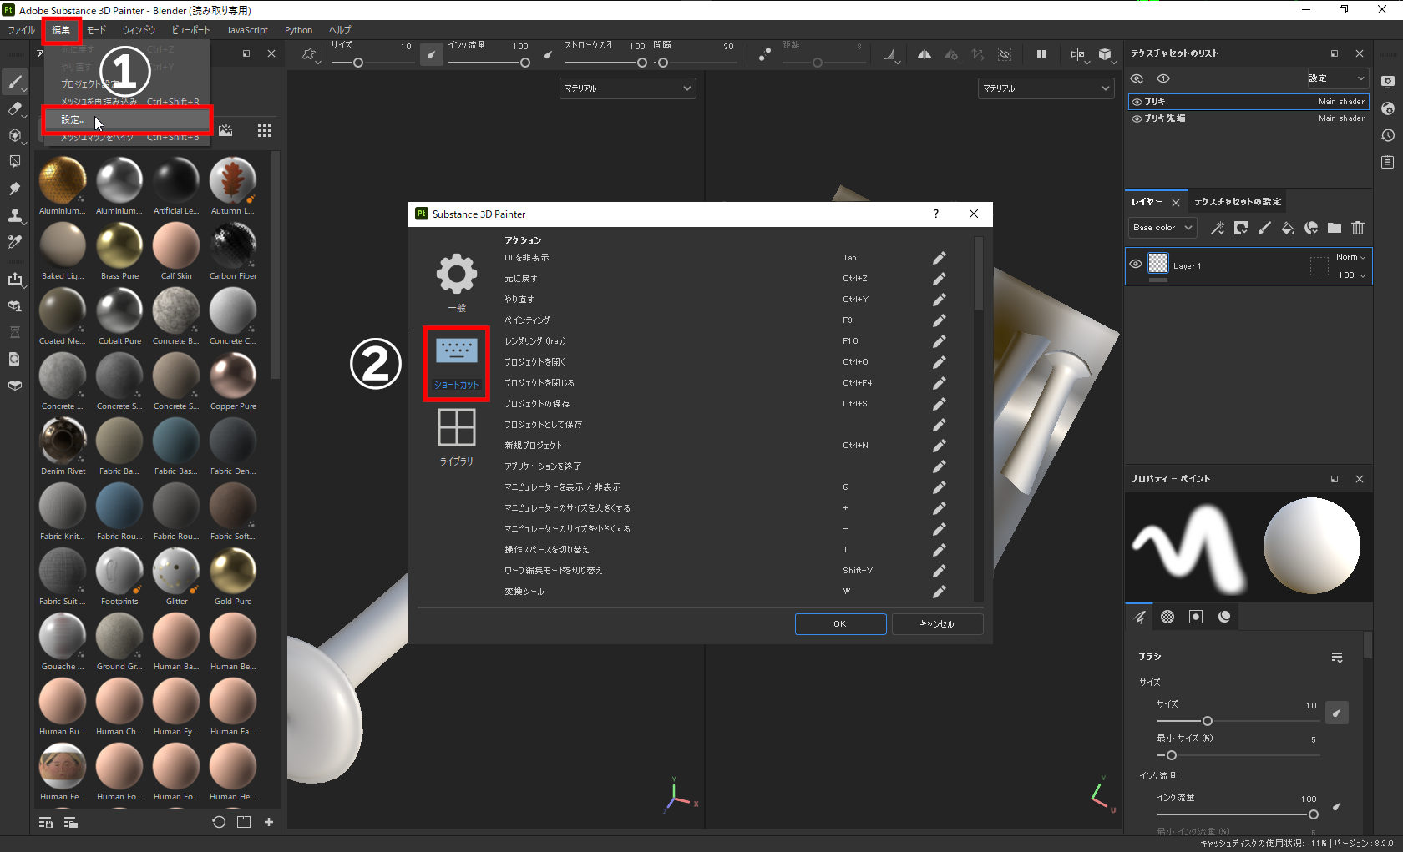Select the Clone stamp tool
This screenshot has height=852, width=1403.
[15, 215]
